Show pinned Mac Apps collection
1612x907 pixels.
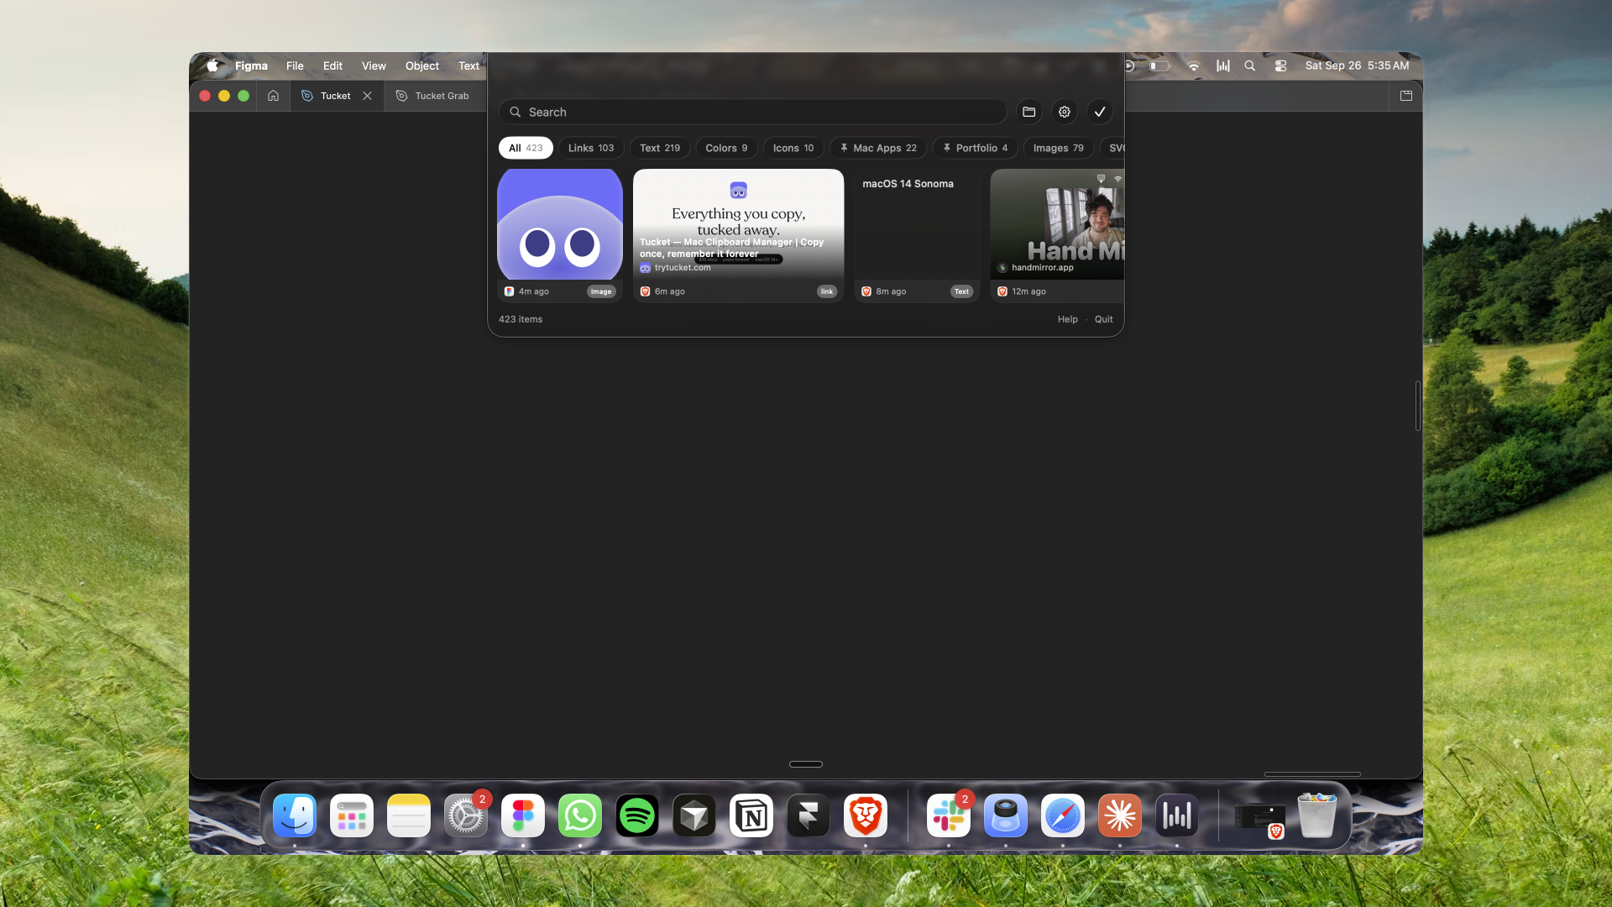tap(879, 148)
